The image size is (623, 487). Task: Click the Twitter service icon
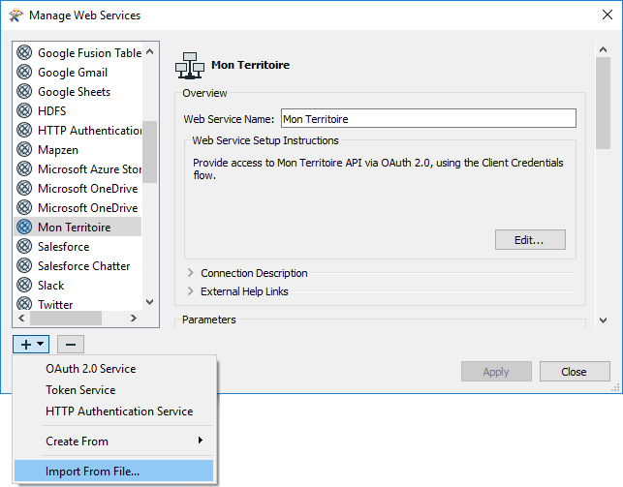pyautogui.click(x=24, y=304)
